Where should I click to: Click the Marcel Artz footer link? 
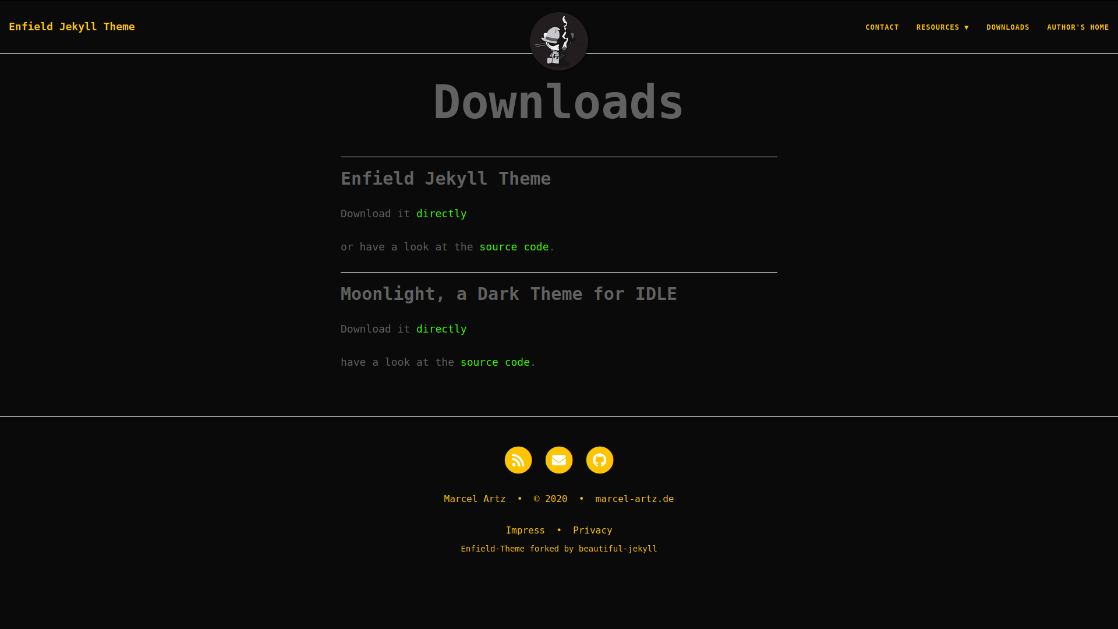pos(474,499)
